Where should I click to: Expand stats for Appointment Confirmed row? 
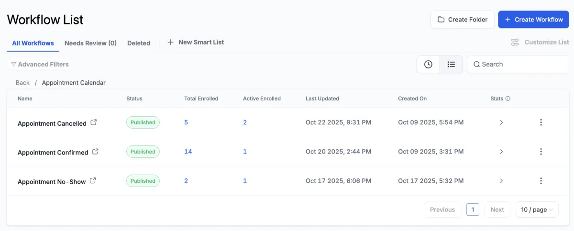(x=501, y=152)
